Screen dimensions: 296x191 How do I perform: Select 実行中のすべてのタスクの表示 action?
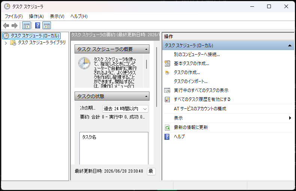pyautogui.click(x=201, y=90)
